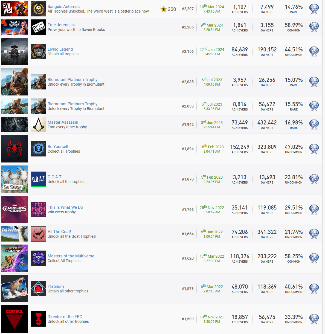Viewport: 325px width, 334px height.
Task: Open the Platinum trophy title link
Action: tap(56, 286)
